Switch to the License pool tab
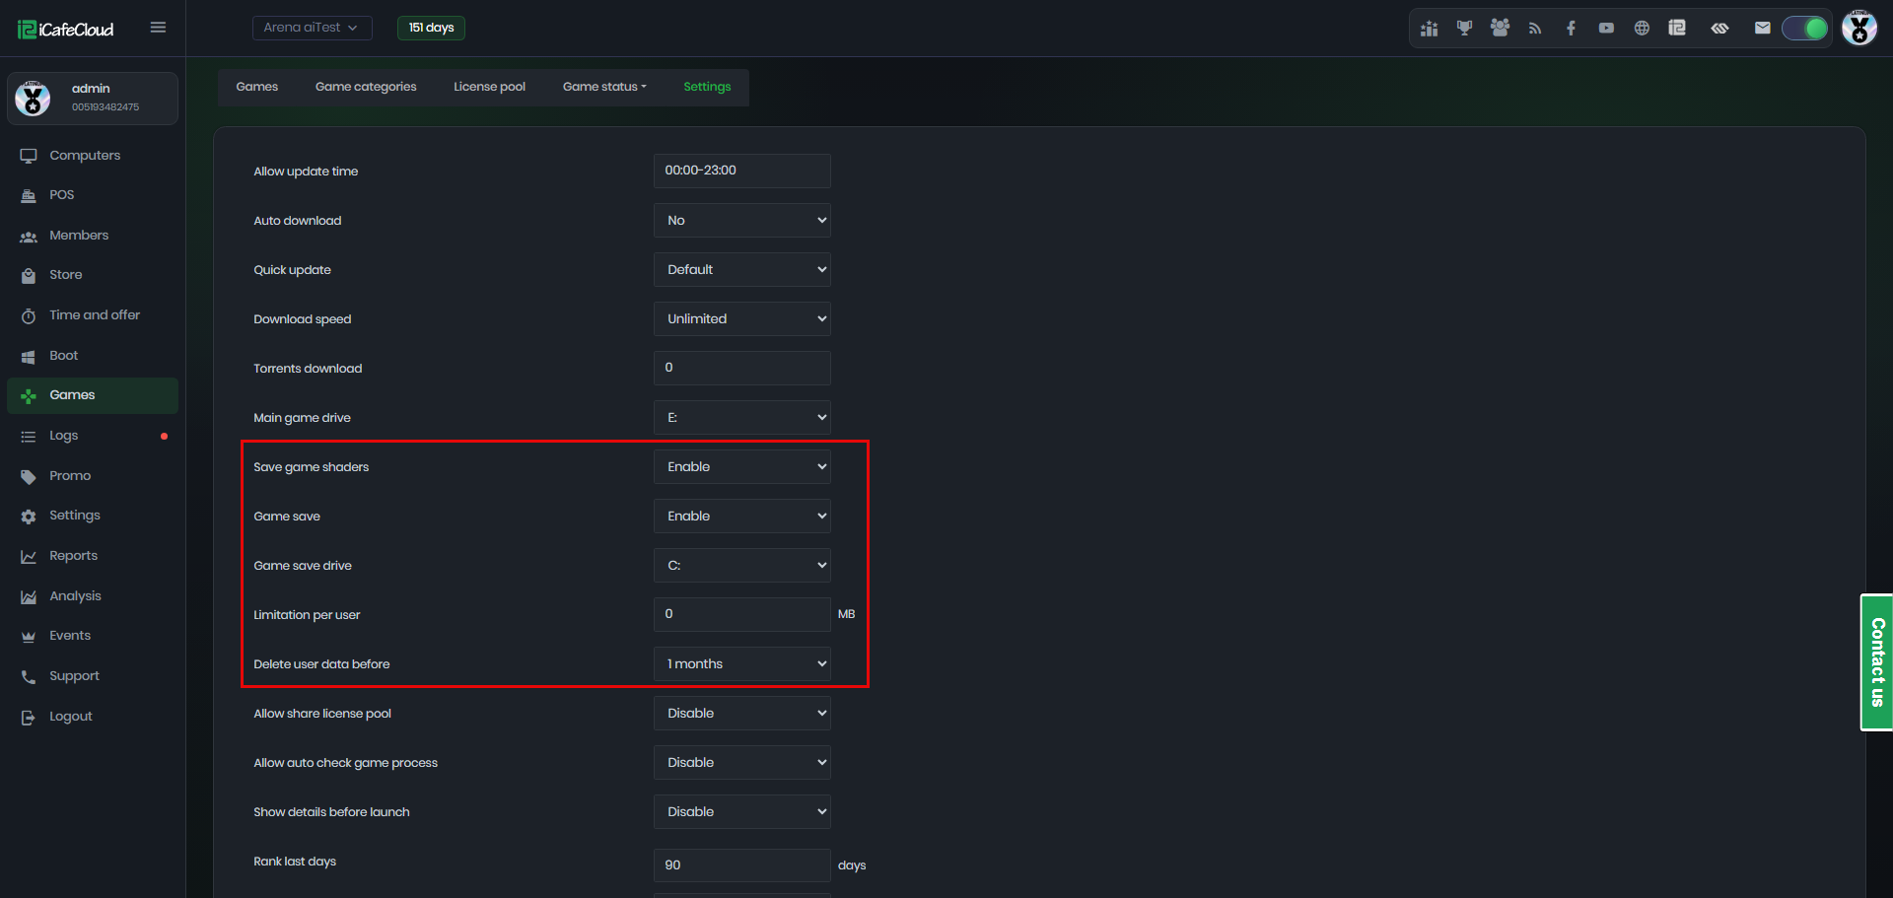Image resolution: width=1893 pixels, height=898 pixels. coord(489,87)
